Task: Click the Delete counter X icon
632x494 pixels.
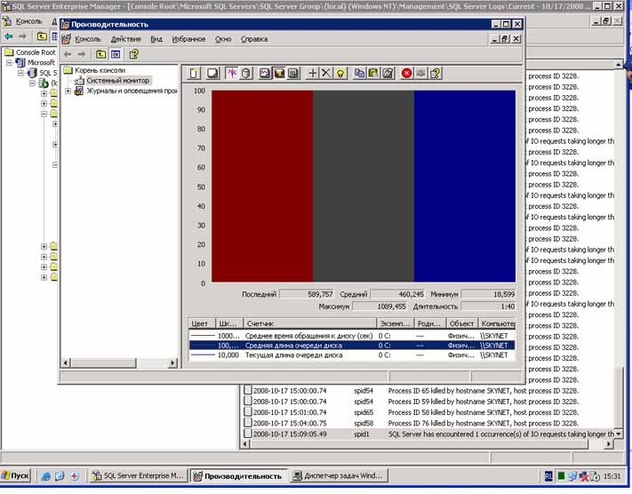Action: [x=325, y=73]
